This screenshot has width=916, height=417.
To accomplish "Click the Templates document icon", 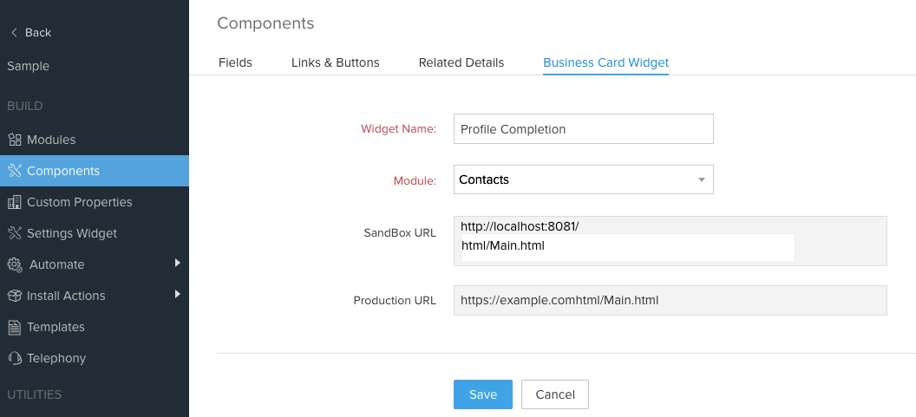I will tap(14, 327).
